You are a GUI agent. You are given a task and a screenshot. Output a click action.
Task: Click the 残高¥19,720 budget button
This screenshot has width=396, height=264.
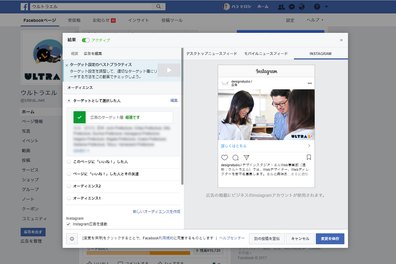coord(208,251)
